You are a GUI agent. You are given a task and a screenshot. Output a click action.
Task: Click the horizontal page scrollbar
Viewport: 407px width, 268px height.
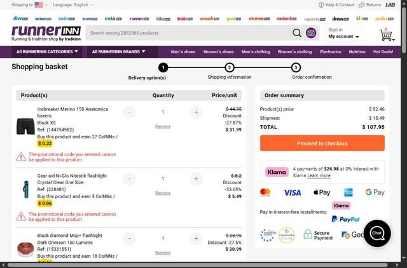tap(197, 265)
